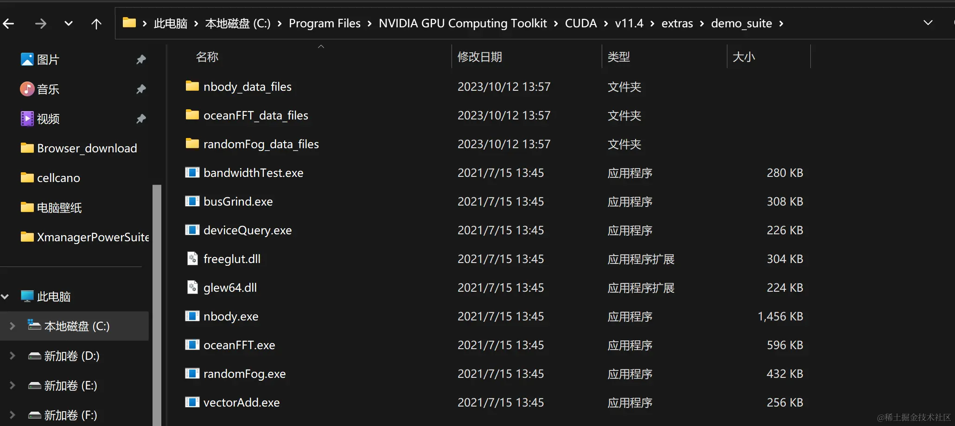
Task: Unpin 图片 from quick access
Action: click(x=141, y=59)
